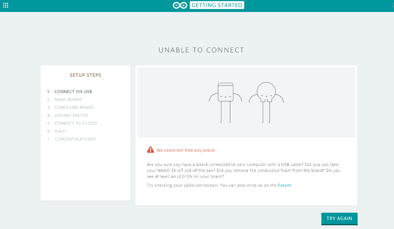Click the Arduino infinity logo
The height and width of the screenshot is (229, 394).
point(180,5)
